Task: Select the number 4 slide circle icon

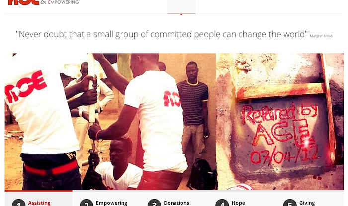Action: (222, 203)
